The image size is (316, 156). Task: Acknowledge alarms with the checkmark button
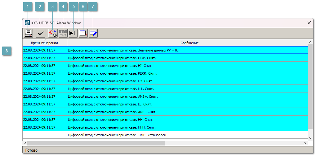tap(40, 33)
